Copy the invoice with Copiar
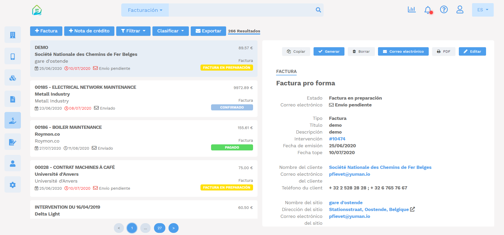The height and width of the screenshot is (235, 504). pos(296,51)
